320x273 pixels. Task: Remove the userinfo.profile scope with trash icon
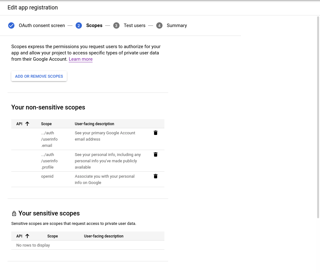click(156, 154)
